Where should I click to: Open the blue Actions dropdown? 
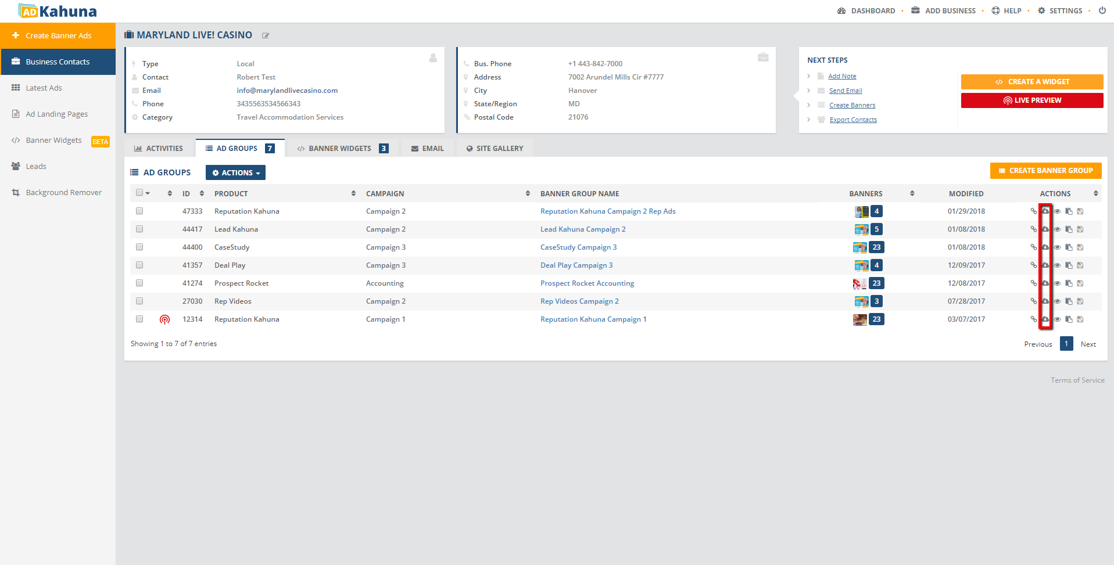(235, 173)
